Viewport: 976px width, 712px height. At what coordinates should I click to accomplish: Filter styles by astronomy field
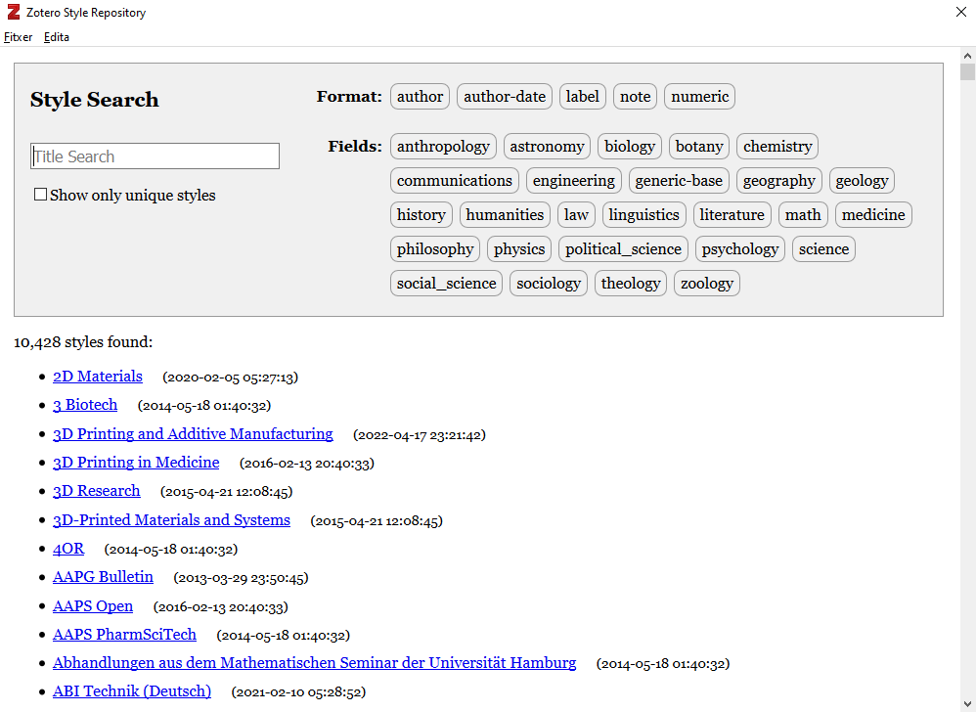pyautogui.click(x=547, y=147)
